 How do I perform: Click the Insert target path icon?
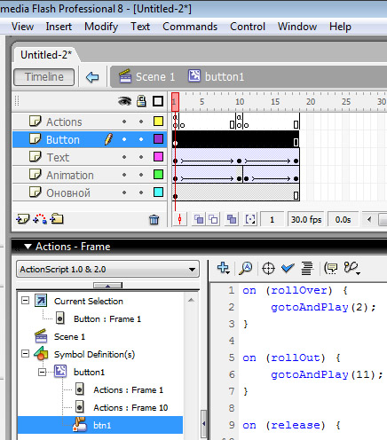pos(268,269)
